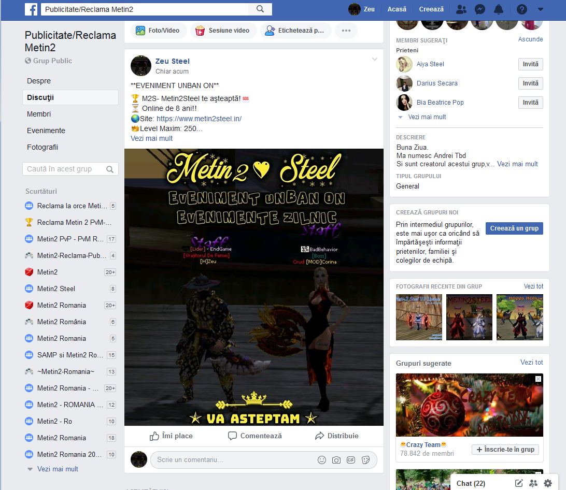The height and width of the screenshot is (490, 566).
Task: Click the Creează un grup button
Action: [x=514, y=228]
